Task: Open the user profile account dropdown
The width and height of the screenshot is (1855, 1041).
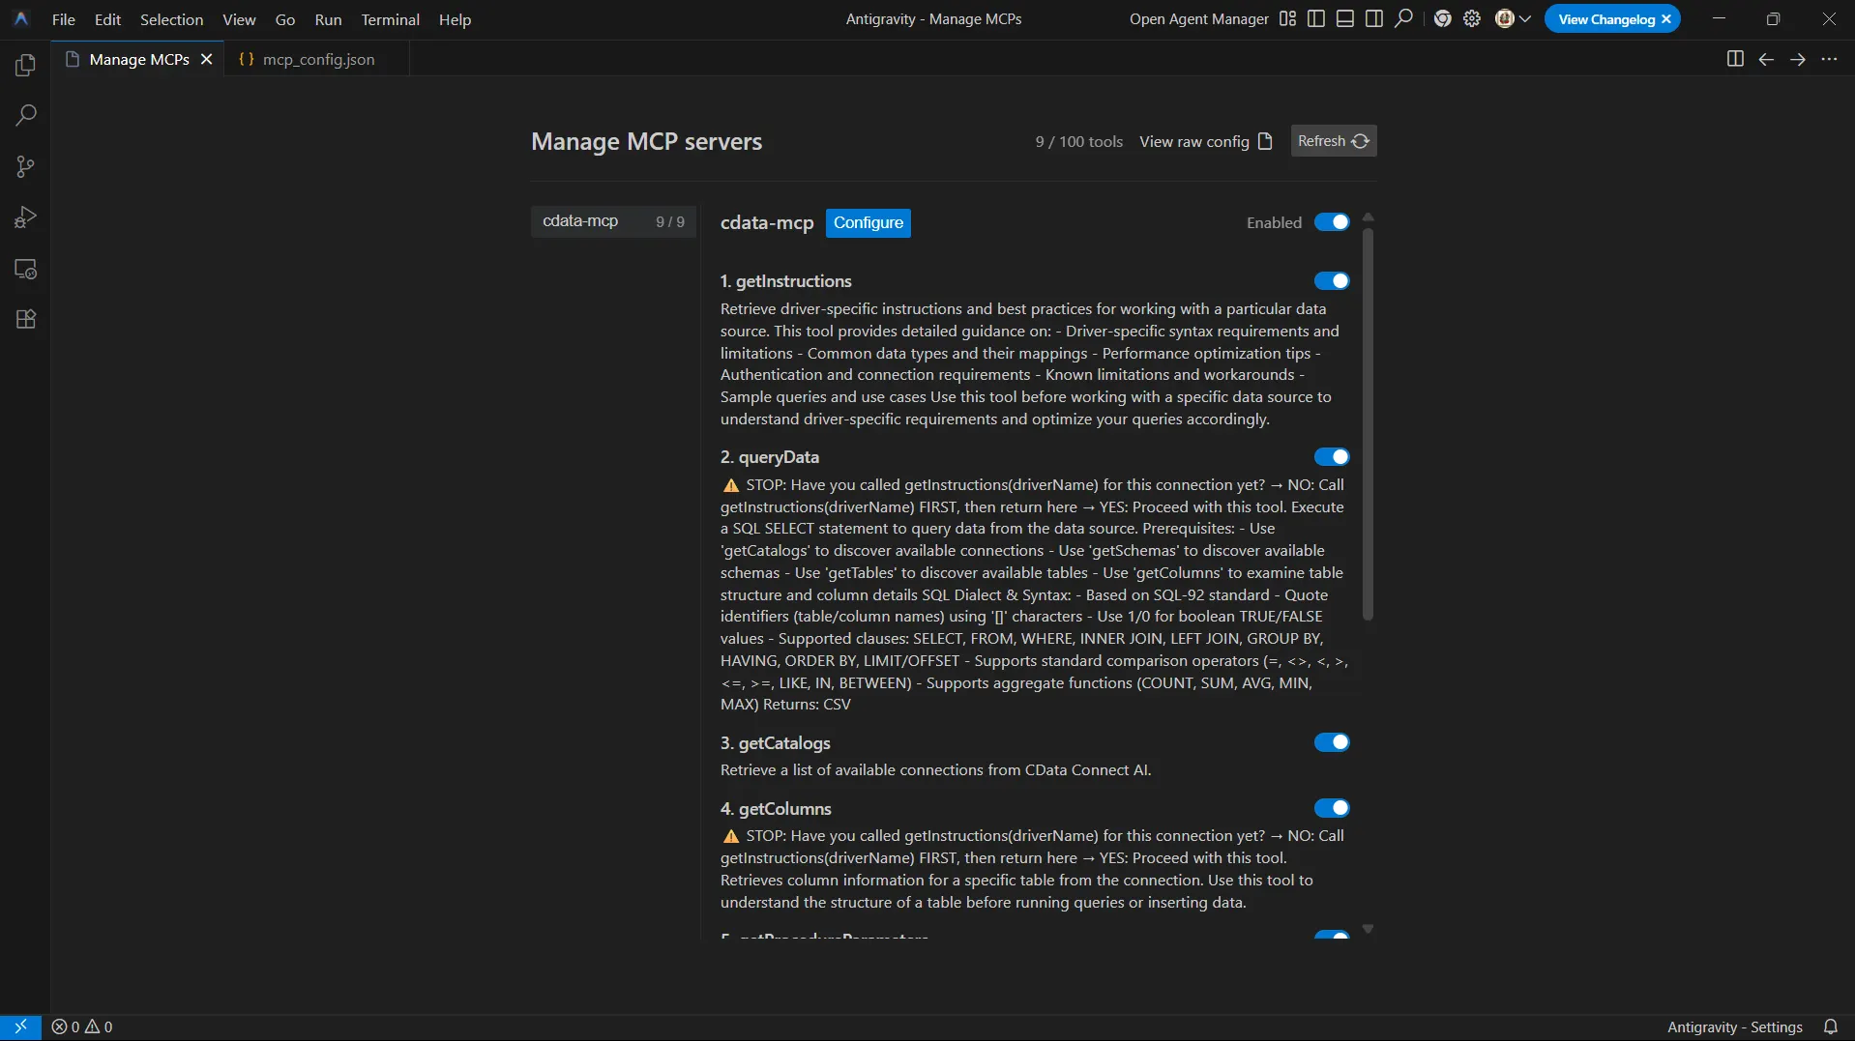Action: coord(1513,19)
